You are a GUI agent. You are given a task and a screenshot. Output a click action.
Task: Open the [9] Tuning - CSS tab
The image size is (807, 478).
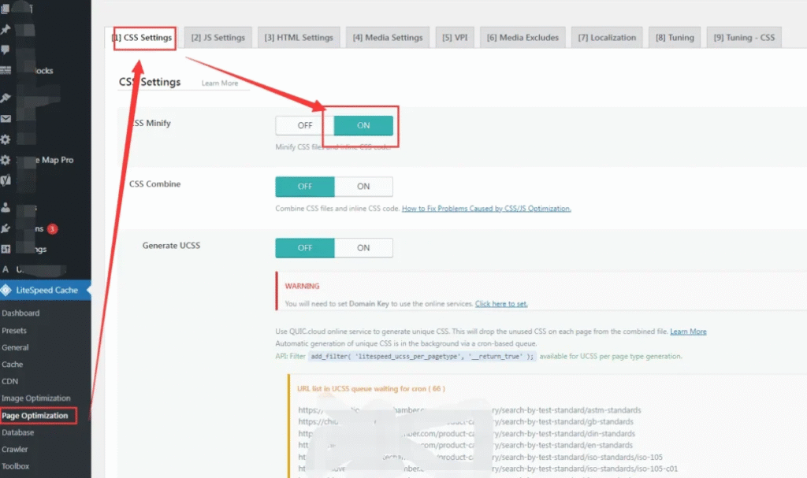click(744, 38)
